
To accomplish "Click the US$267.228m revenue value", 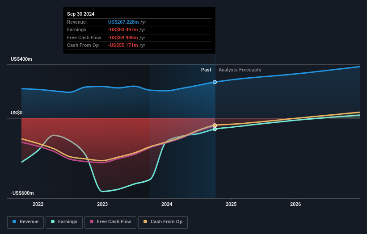I will pyautogui.click(x=123, y=22).
